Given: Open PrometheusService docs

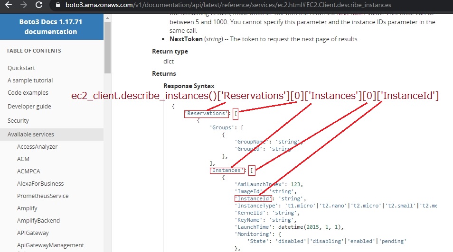Looking at the screenshot, I should pos(43,196).
